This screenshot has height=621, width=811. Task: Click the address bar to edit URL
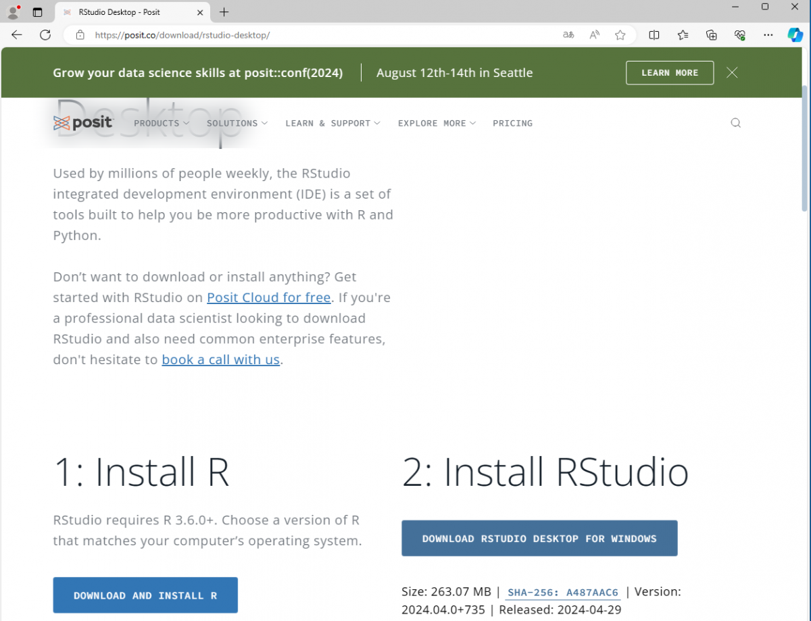[270, 34]
